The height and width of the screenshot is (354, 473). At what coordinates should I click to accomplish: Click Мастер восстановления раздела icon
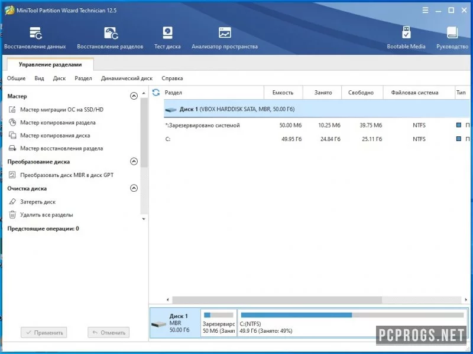(12, 149)
